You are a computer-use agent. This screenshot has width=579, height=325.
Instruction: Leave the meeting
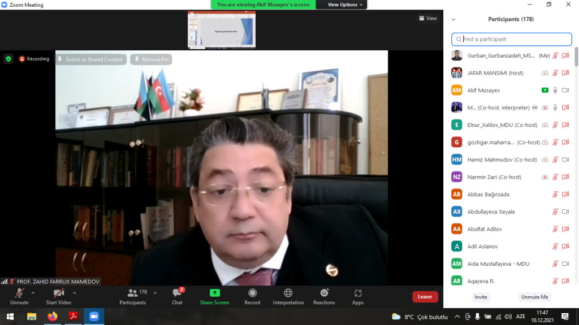click(425, 297)
